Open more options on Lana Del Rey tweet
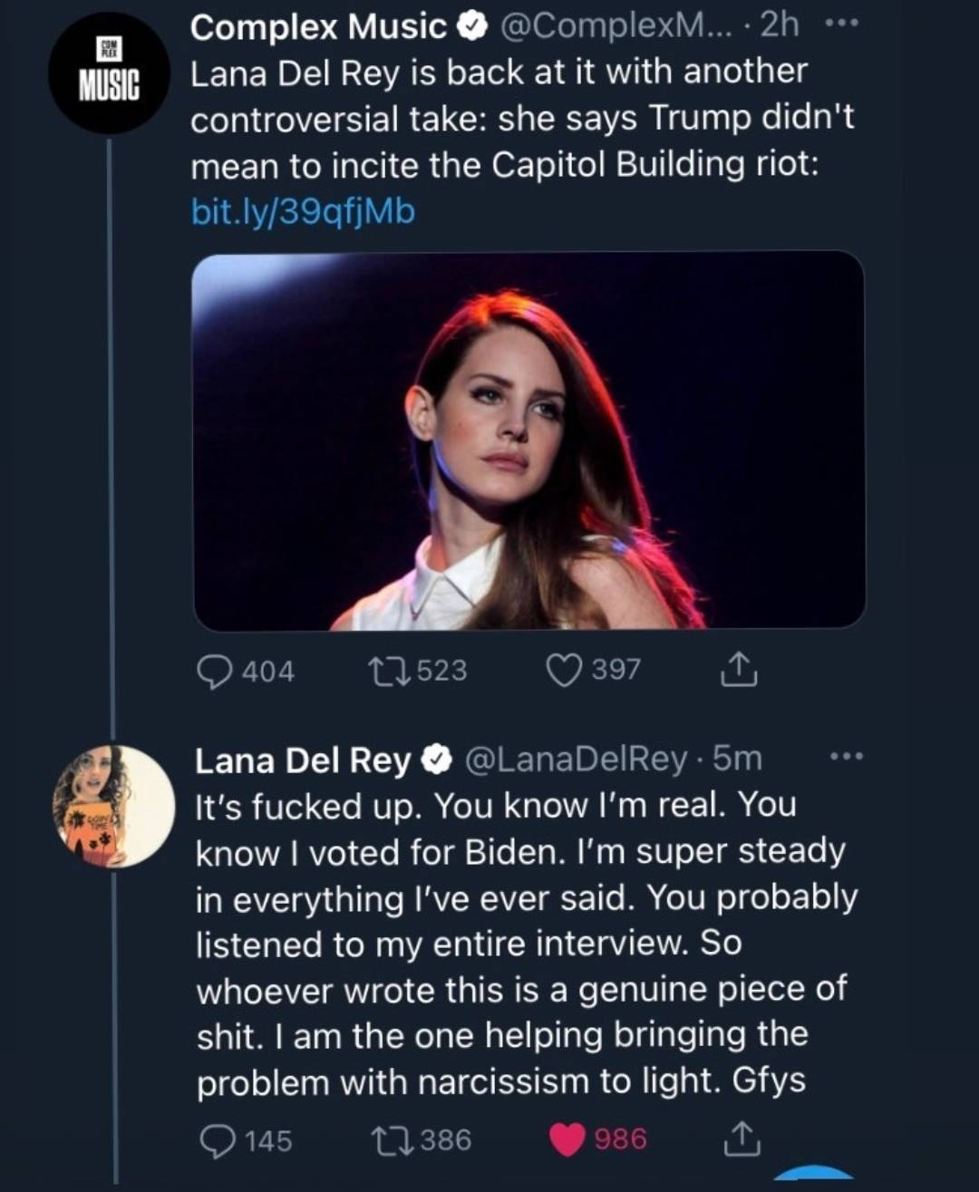Screen dimensions: 979x1192 [x=848, y=756]
